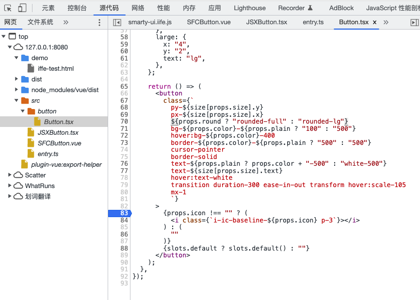Add breakpoint at line 88 gutter
The width and height of the screenshot is (420, 300).
(124, 248)
